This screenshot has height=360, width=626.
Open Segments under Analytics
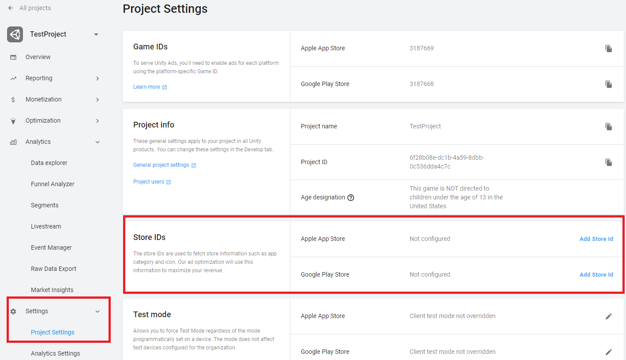click(45, 205)
